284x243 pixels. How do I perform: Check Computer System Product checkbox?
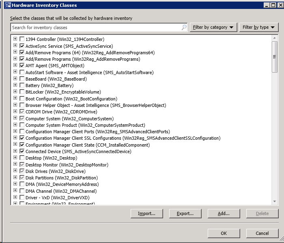[22, 125]
